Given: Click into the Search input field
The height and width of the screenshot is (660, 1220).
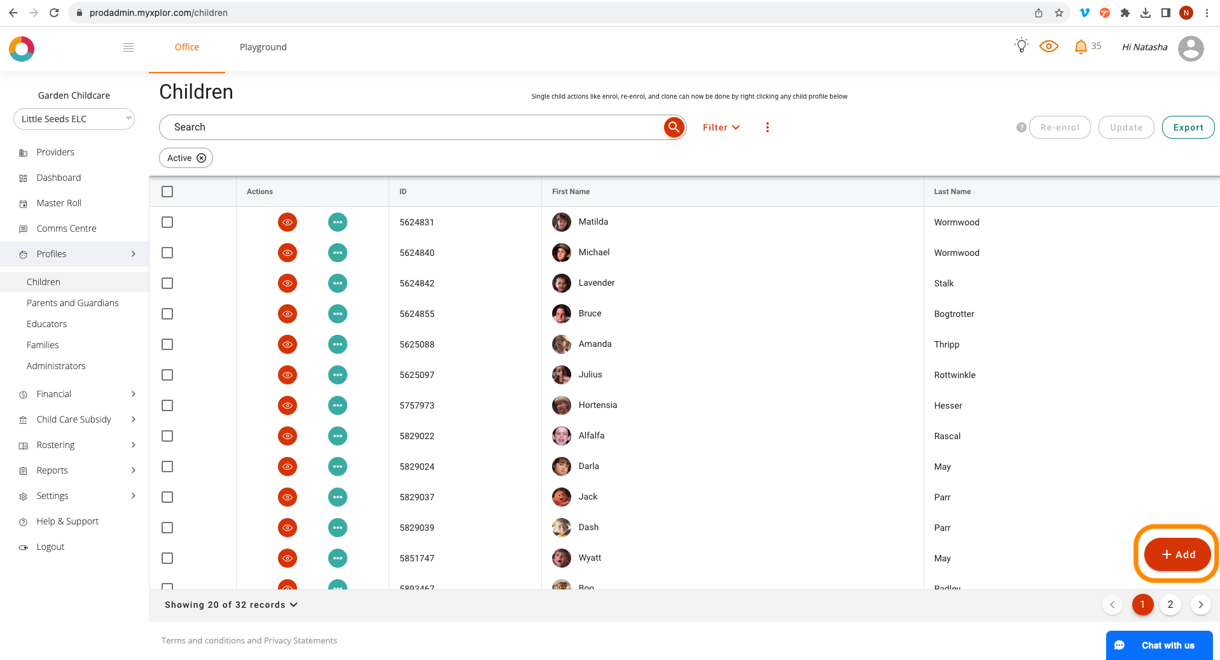Looking at the screenshot, I should [x=410, y=127].
